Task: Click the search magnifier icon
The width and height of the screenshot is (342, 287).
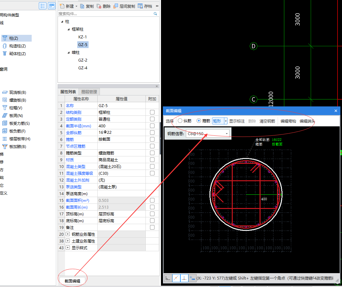Action: (x=155, y=14)
